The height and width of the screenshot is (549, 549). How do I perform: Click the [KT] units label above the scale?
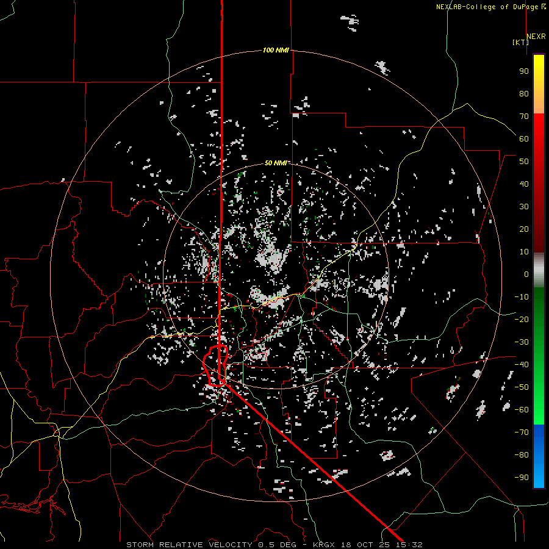[x=520, y=42]
